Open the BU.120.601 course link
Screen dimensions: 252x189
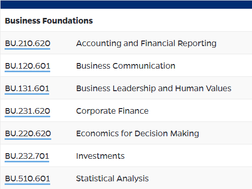[28, 66]
